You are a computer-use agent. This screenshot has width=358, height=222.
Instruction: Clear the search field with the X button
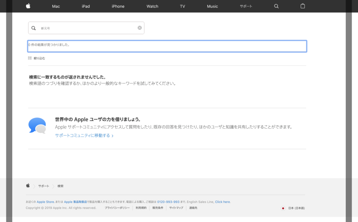[x=139, y=28]
